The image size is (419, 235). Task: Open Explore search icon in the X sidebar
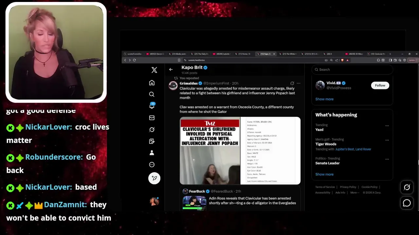pyautogui.click(x=152, y=94)
